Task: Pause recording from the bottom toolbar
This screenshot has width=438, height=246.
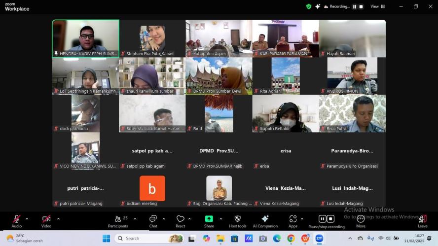Action: [323, 219]
